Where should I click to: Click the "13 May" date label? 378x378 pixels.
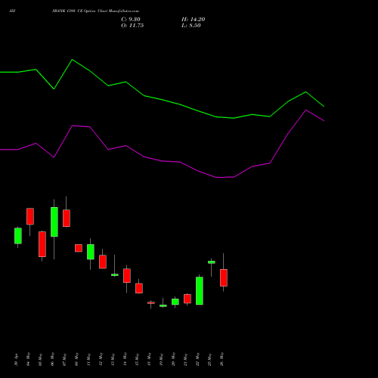click(113, 359)
